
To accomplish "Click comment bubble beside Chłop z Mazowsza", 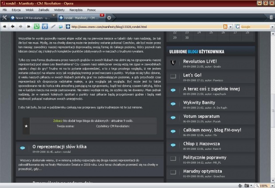I will [173, 145].
